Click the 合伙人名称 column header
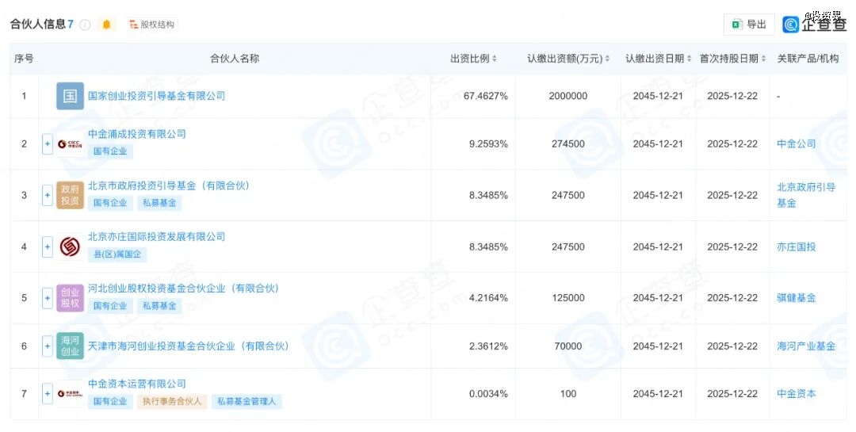856x432 pixels. 235,59
